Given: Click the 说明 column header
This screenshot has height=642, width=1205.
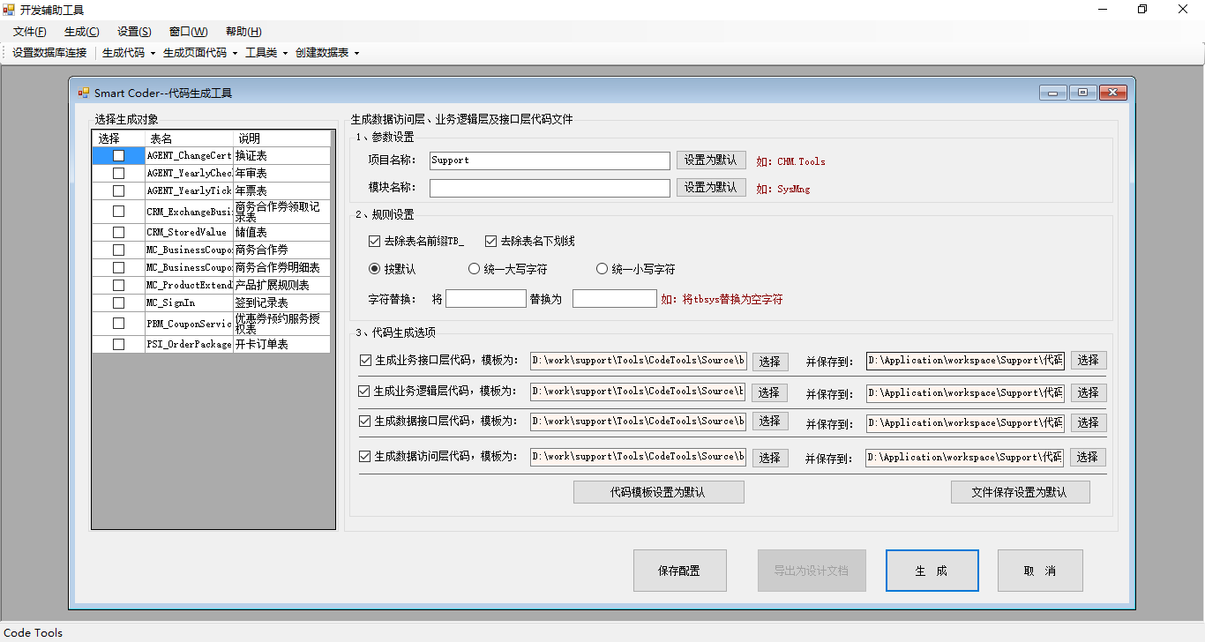Looking at the screenshot, I should 282,138.
